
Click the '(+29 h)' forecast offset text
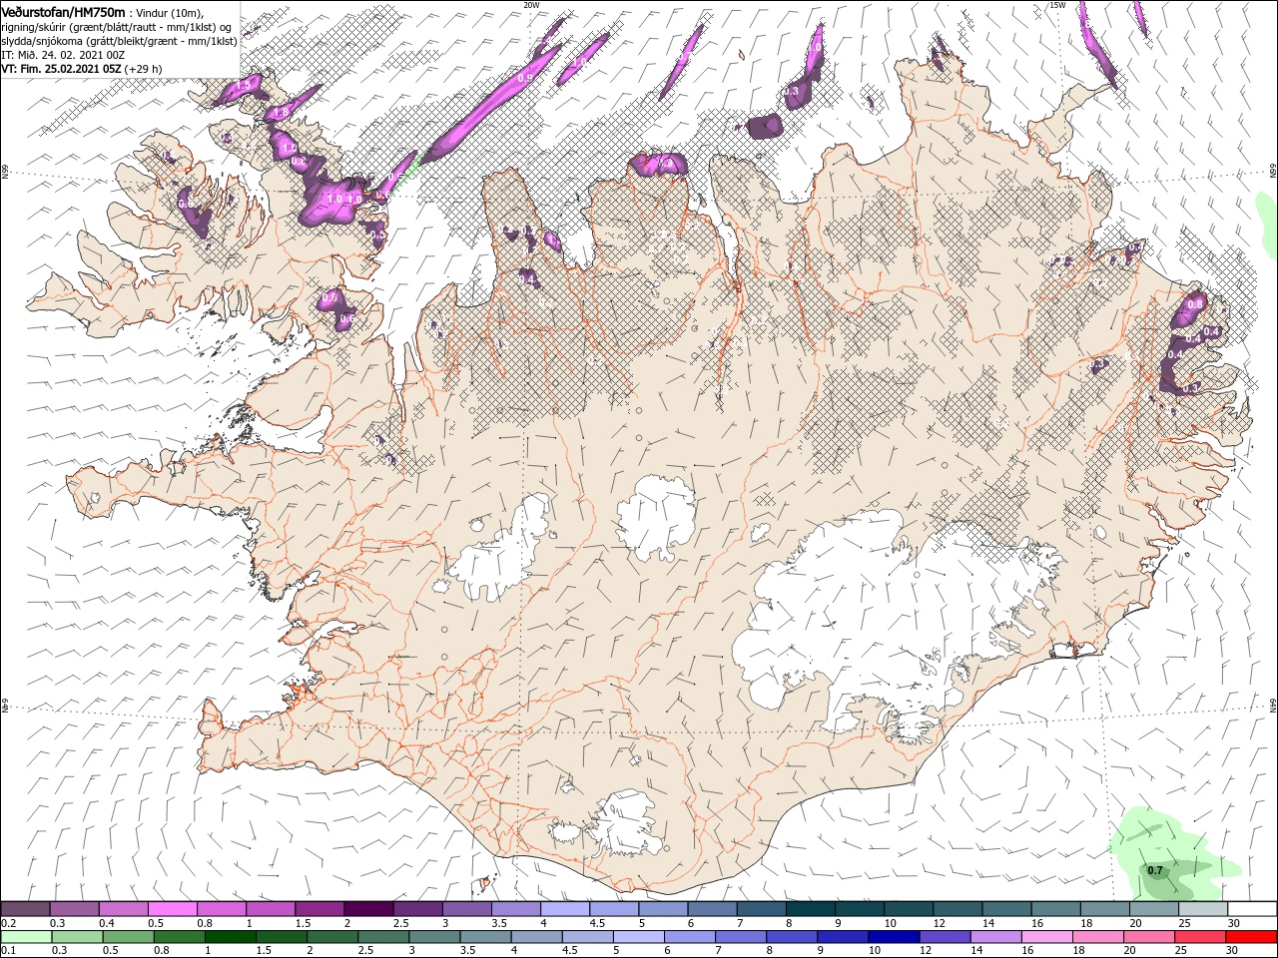coord(144,69)
